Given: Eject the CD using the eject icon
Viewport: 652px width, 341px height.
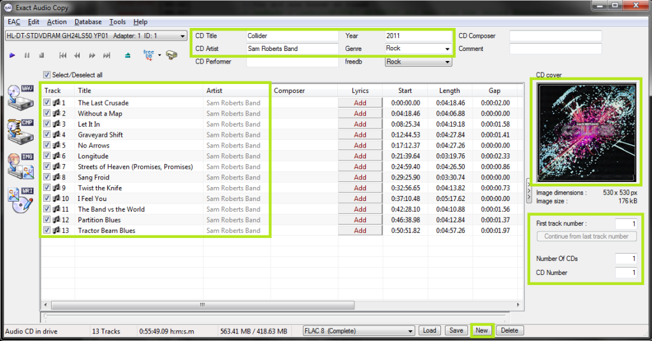Looking at the screenshot, I should pos(127,55).
